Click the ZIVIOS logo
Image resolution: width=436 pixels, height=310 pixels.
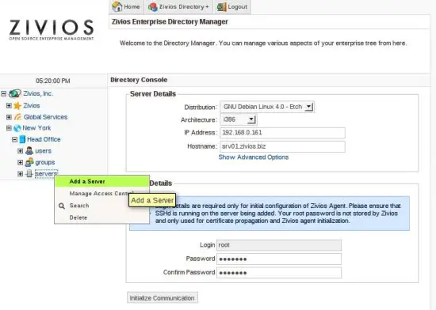tap(52, 30)
